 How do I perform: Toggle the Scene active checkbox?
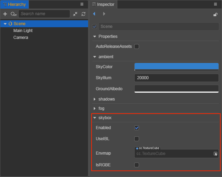click(x=94, y=27)
